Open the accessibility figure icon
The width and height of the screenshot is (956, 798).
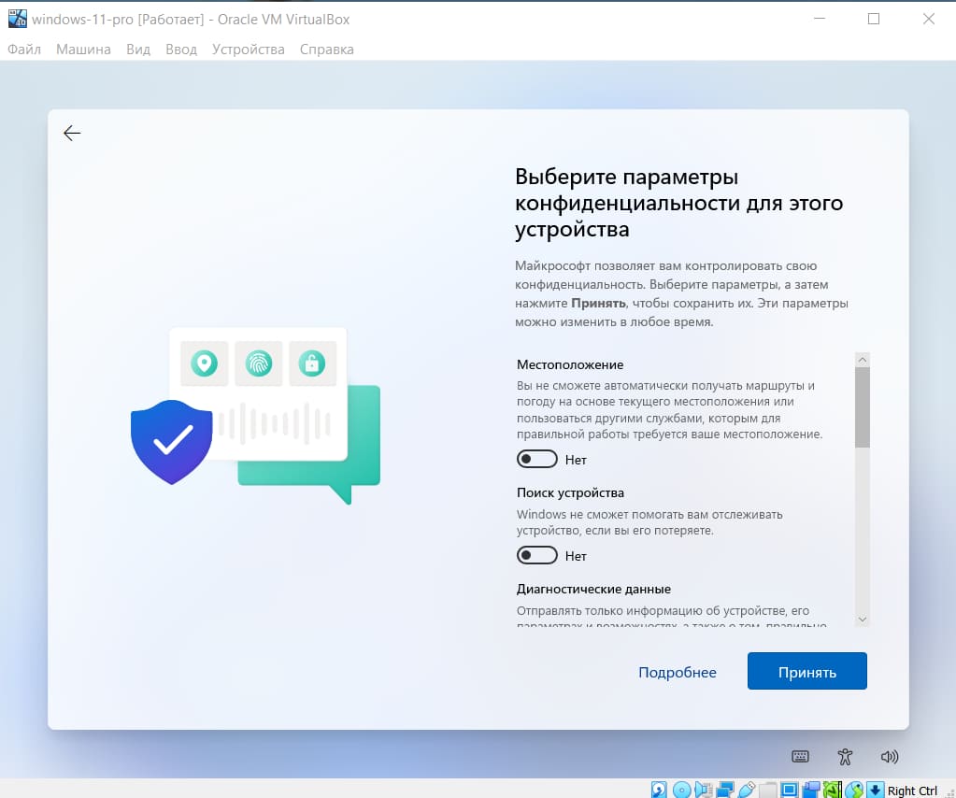[x=845, y=757]
